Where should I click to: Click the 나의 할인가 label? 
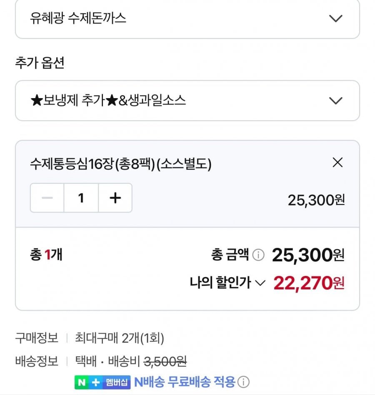(x=220, y=283)
